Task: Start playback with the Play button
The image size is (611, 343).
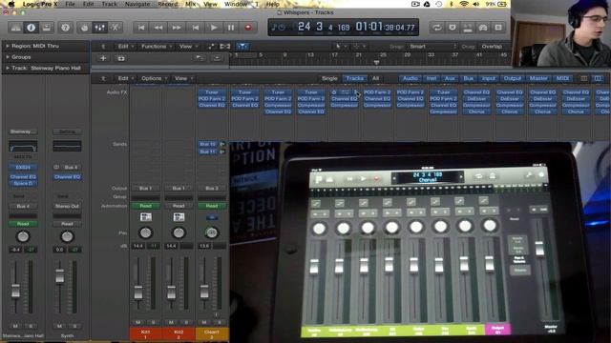Action: (x=214, y=28)
